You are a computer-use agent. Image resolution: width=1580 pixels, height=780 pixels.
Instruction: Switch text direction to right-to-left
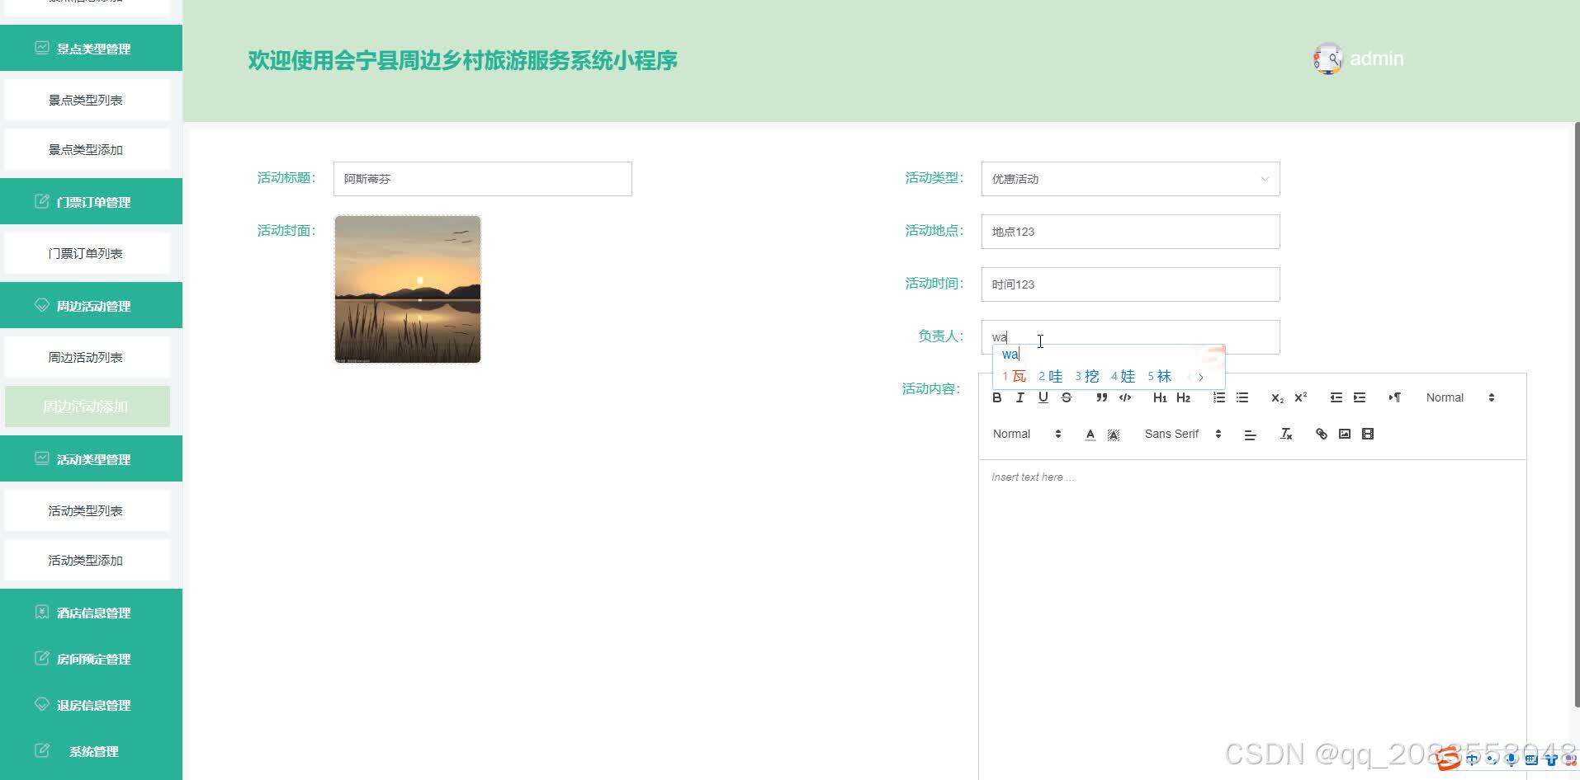coord(1394,397)
